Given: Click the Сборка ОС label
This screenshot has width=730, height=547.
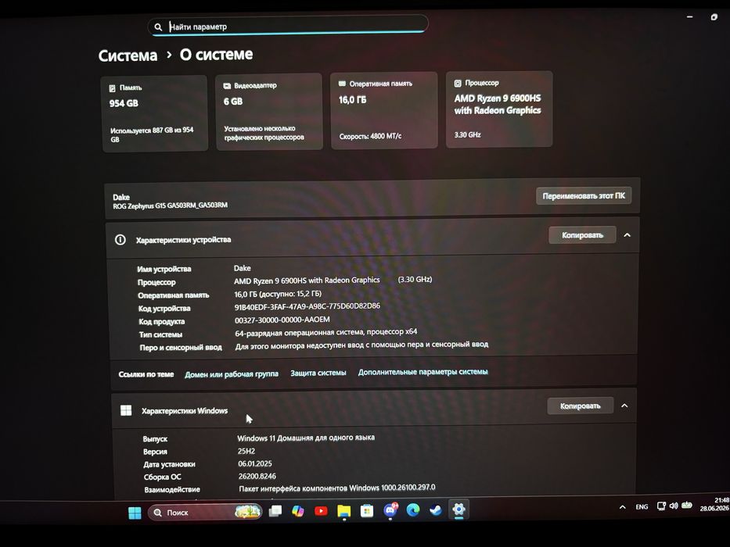Looking at the screenshot, I should (163, 477).
